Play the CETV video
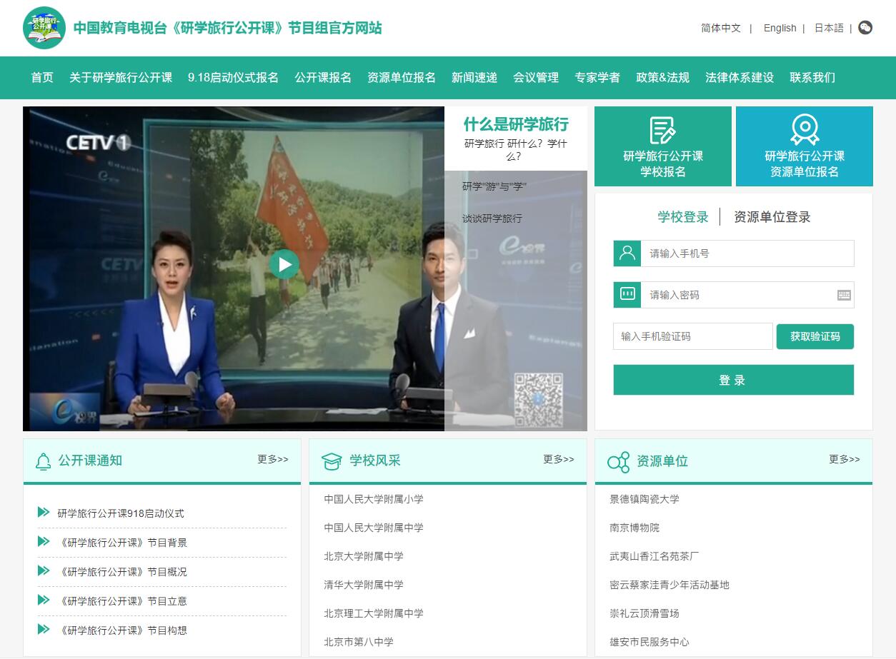The height and width of the screenshot is (659, 896). tap(284, 264)
